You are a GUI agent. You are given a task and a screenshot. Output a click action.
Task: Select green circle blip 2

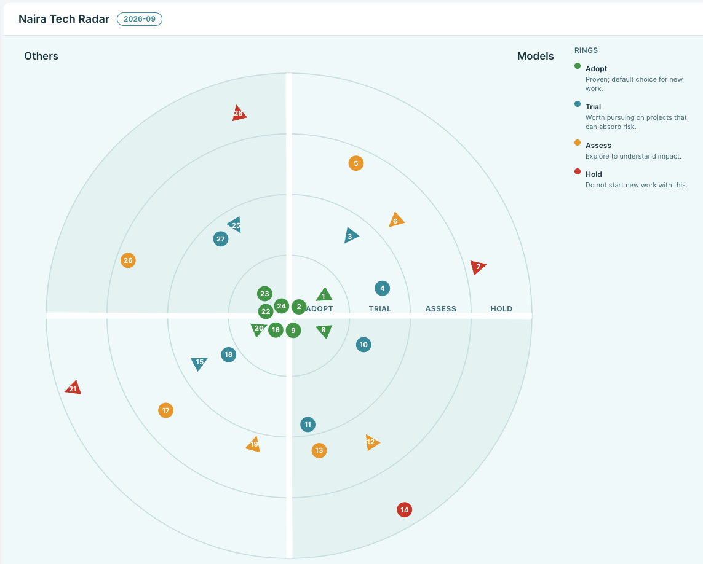[299, 307]
